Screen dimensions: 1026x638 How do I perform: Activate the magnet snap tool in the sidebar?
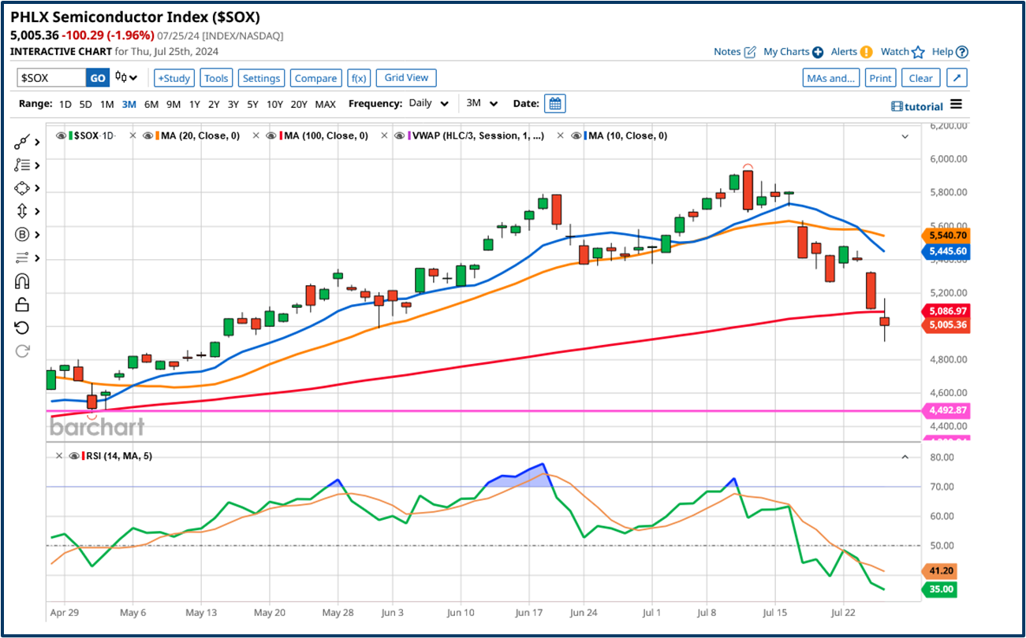click(22, 281)
